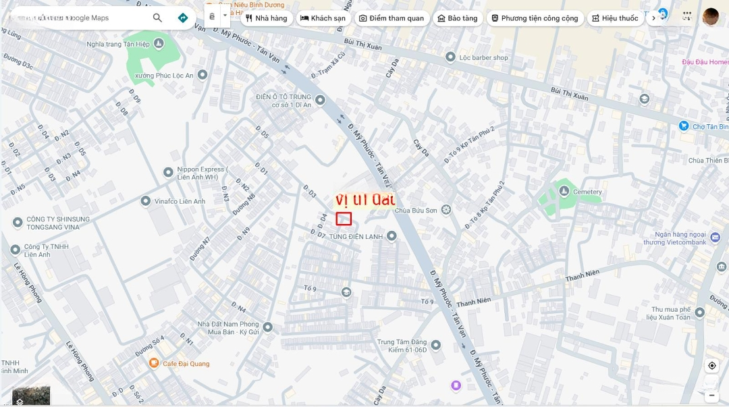Select the input tool ê button
The width and height of the screenshot is (729, 407).
pyautogui.click(x=212, y=16)
